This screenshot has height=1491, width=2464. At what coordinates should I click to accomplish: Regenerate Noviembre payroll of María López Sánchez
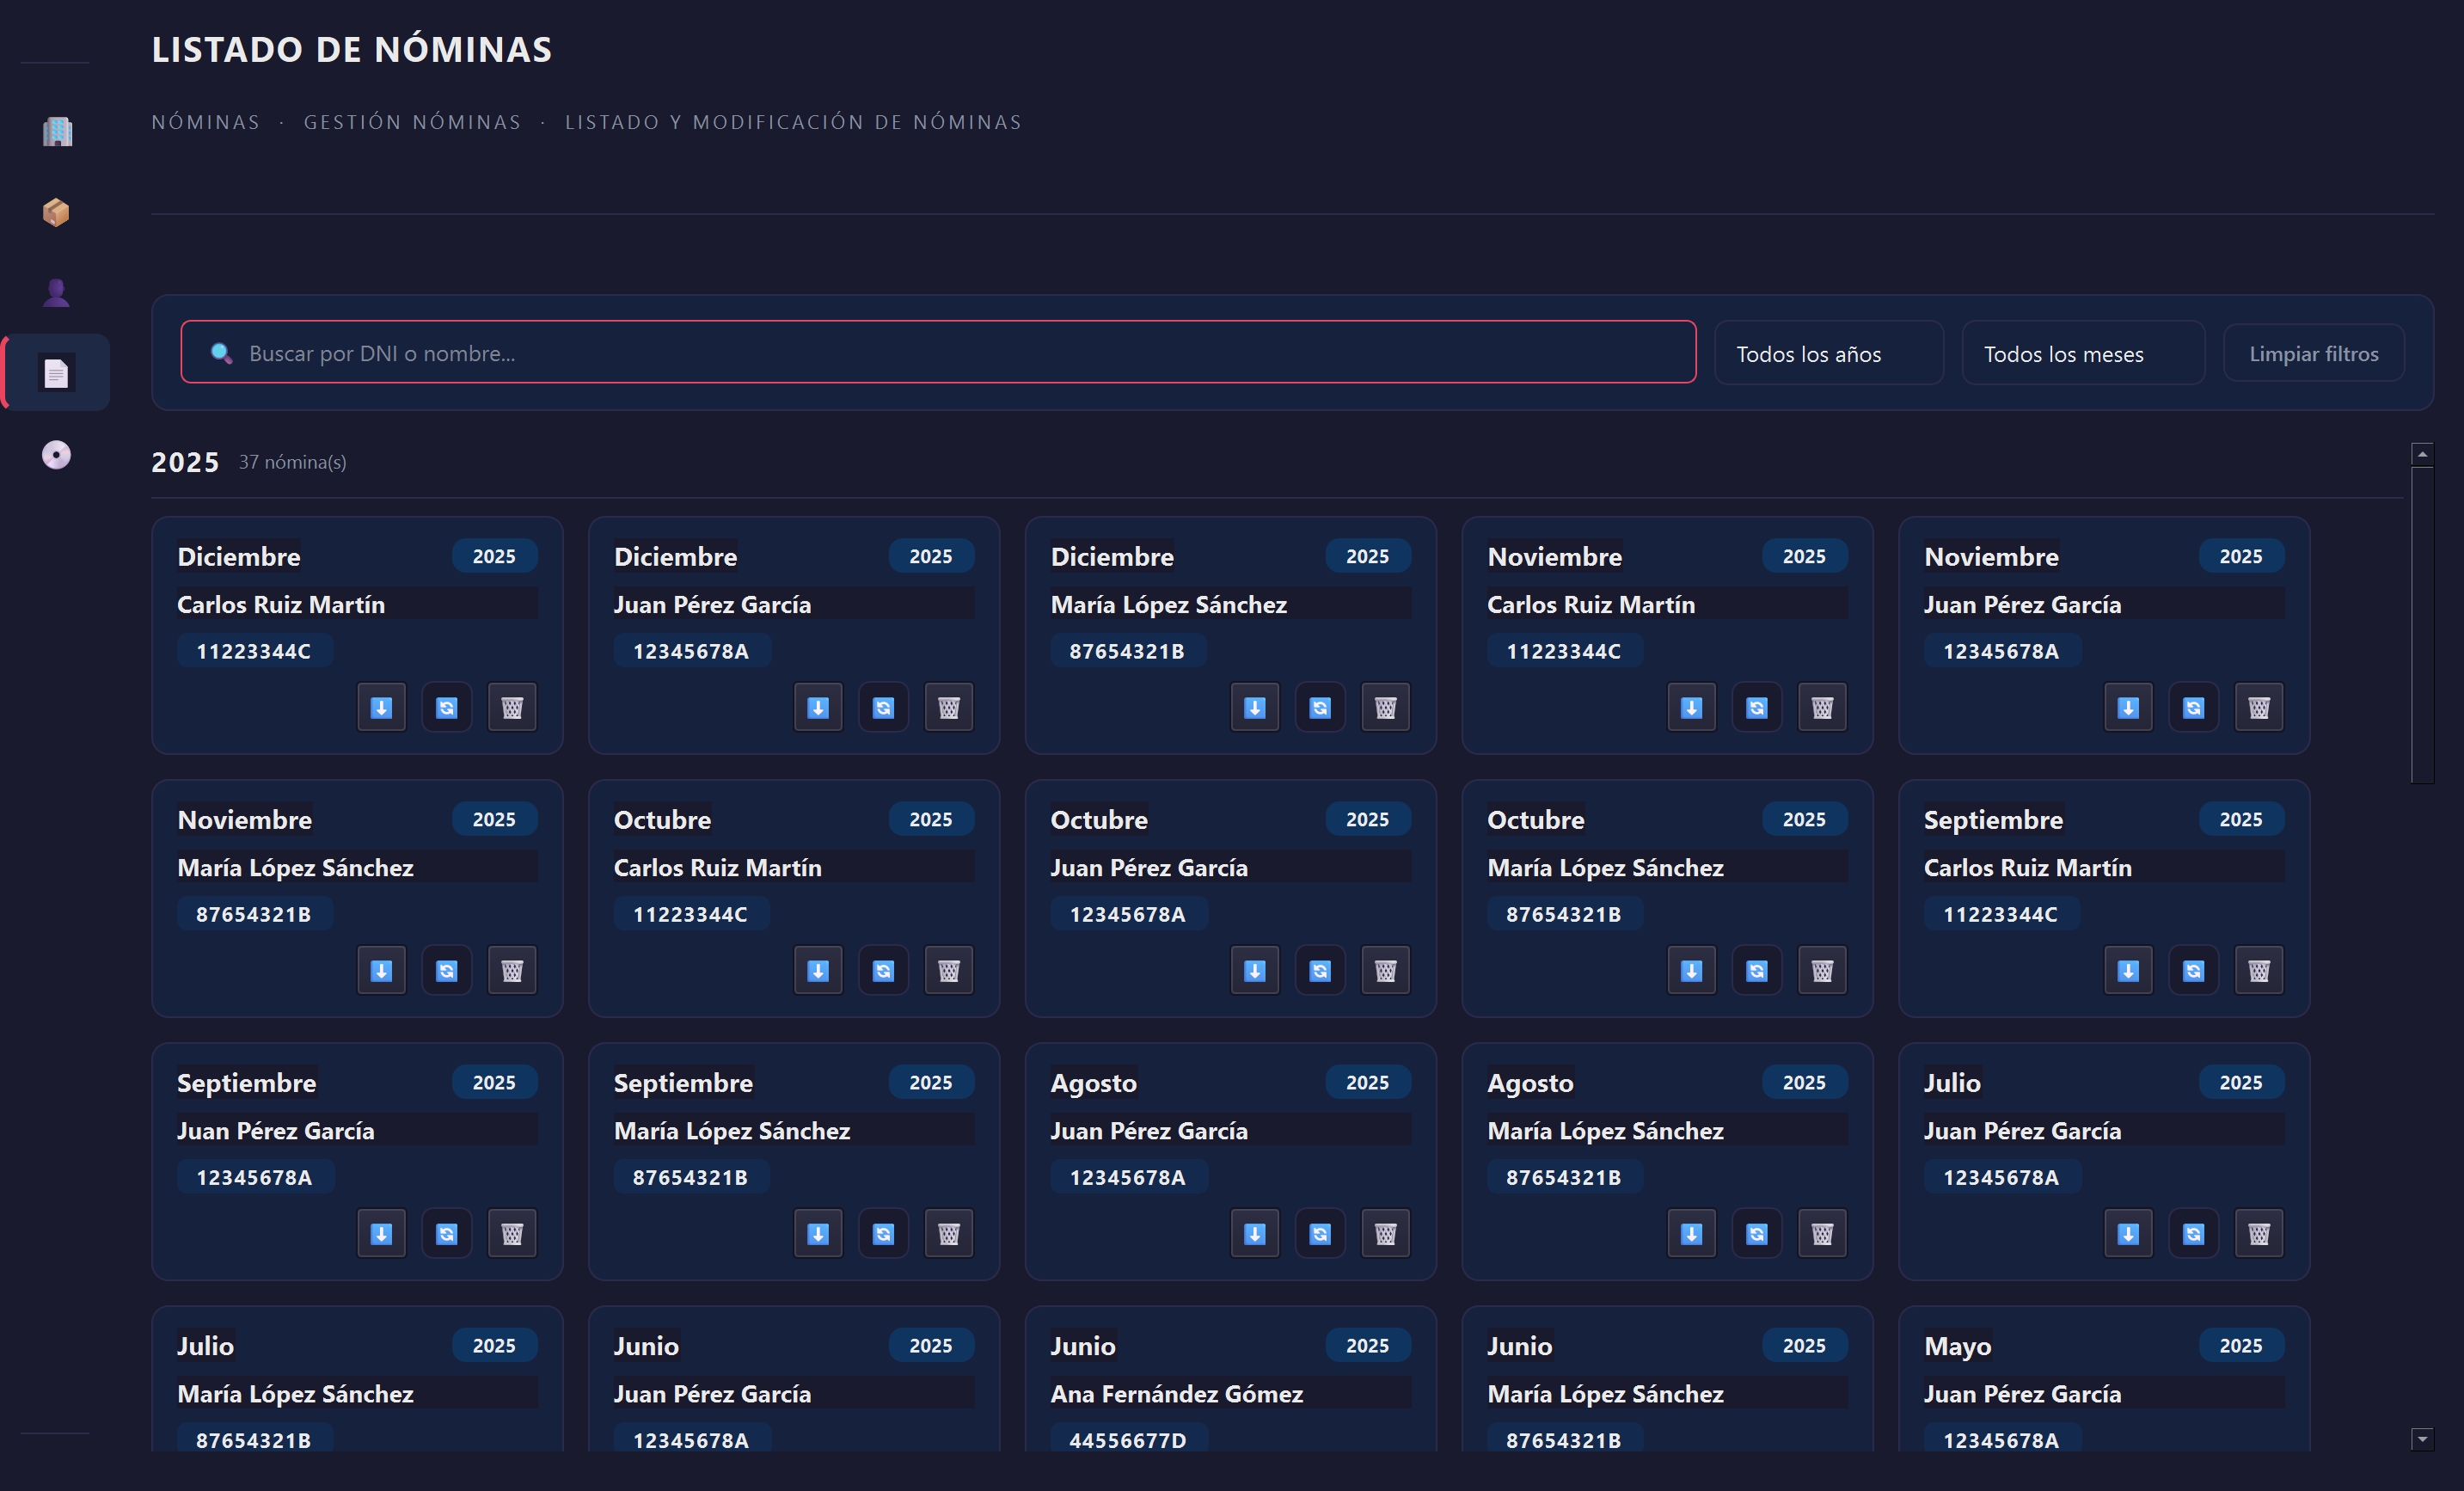447,971
